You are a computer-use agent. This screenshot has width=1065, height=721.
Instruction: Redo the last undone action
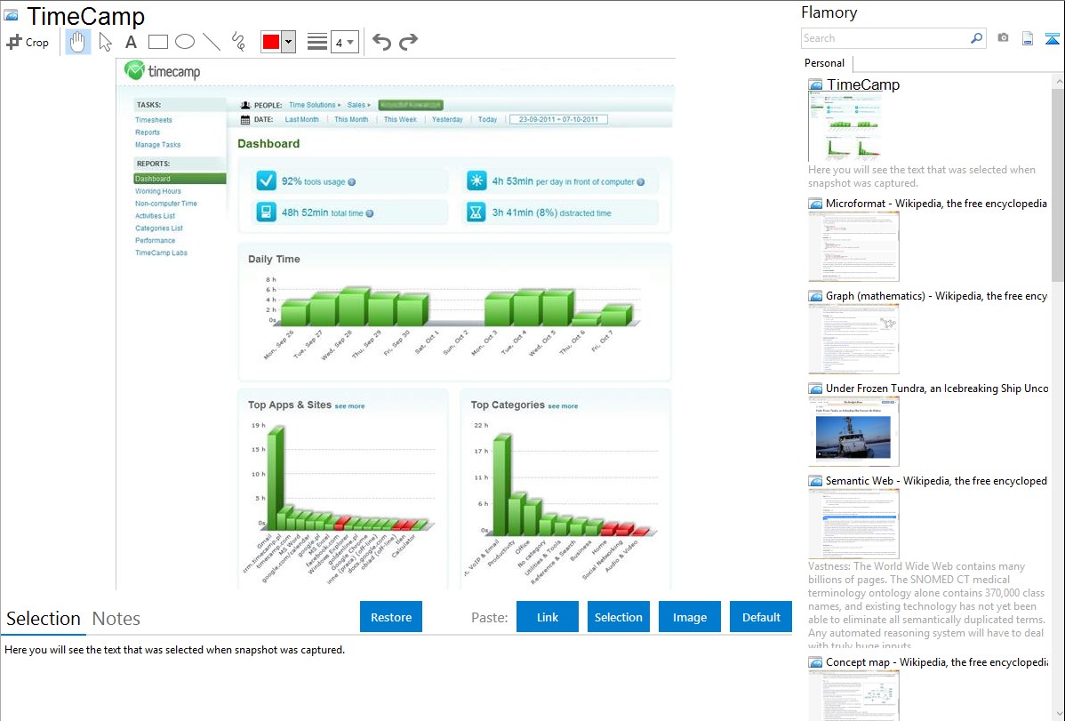(408, 42)
